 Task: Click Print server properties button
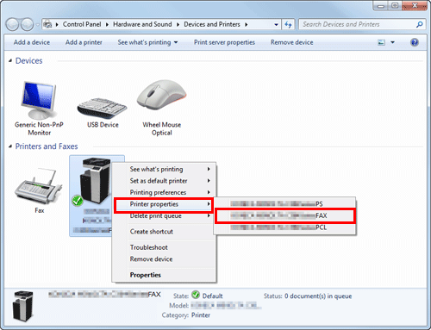[x=224, y=42]
